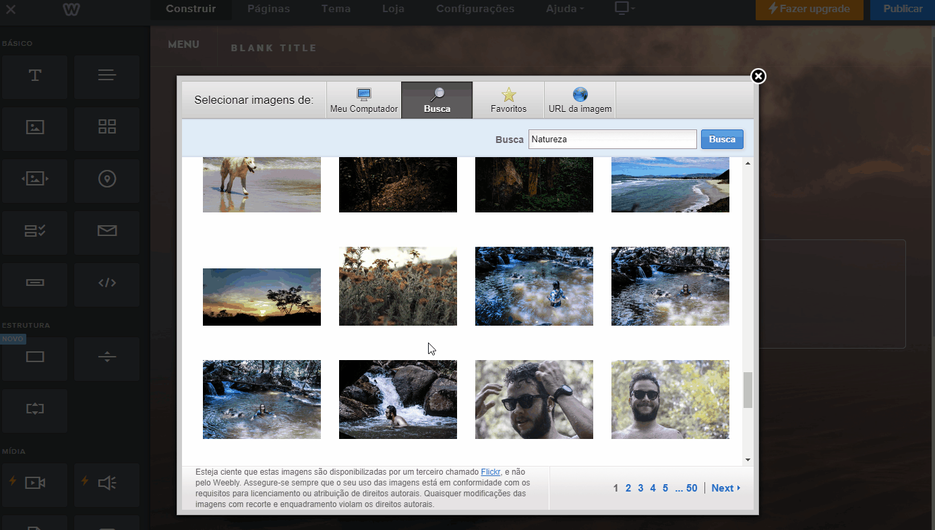
Task: Select the Spacer element icon
Action: [x=35, y=409]
